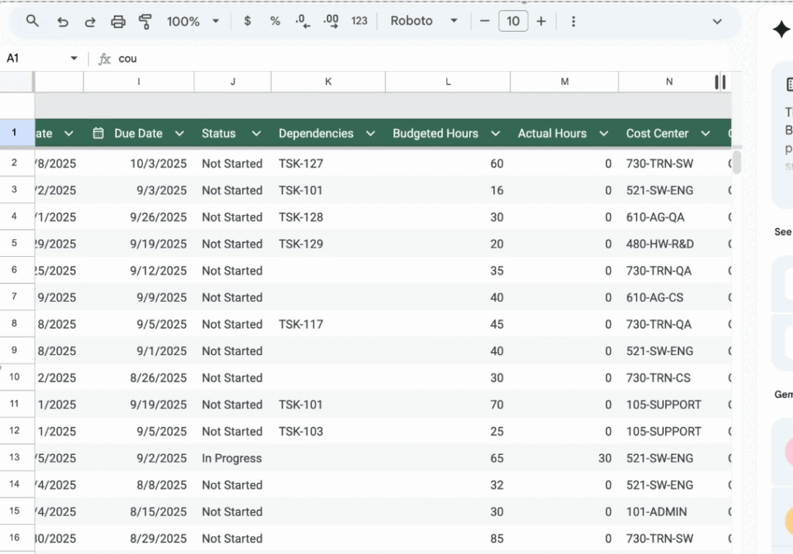Apply percent format icon

[x=275, y=21]
